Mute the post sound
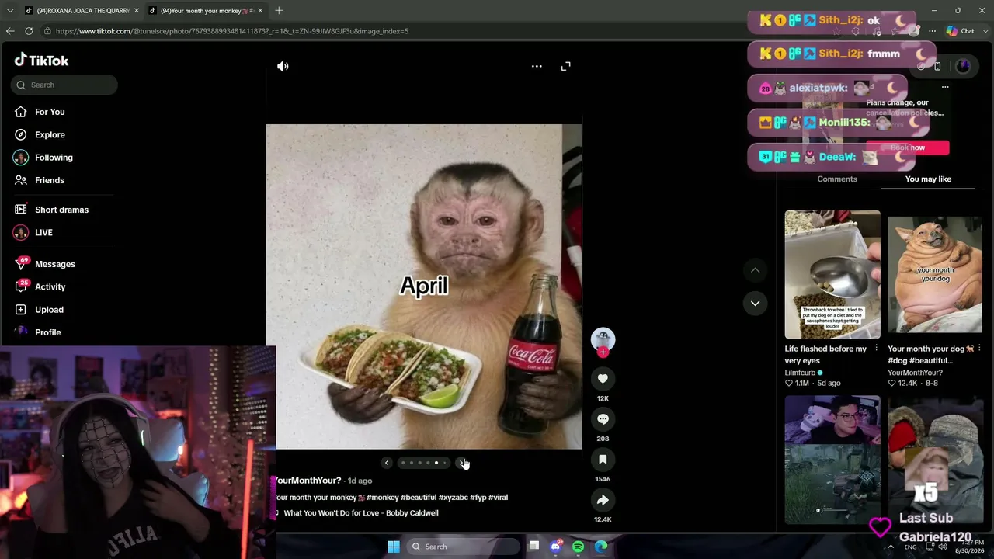The image size is (994, 559). click(283, 67)
